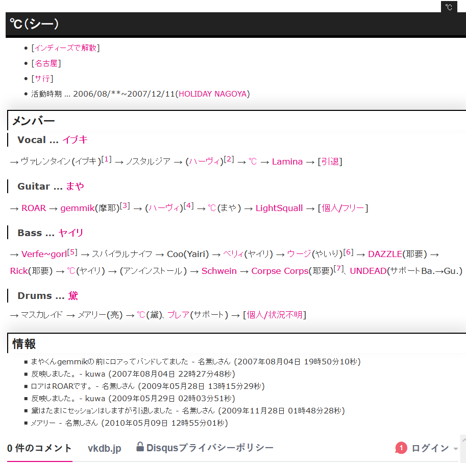Select the ℃(シー) page title
Image resolution: width=466 pixels, height=463 pixels.
(x=34, y=24)
